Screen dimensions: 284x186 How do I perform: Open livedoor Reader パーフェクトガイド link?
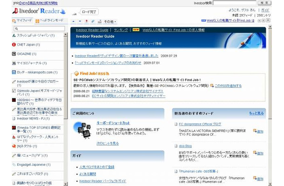(x=103, y=181)
